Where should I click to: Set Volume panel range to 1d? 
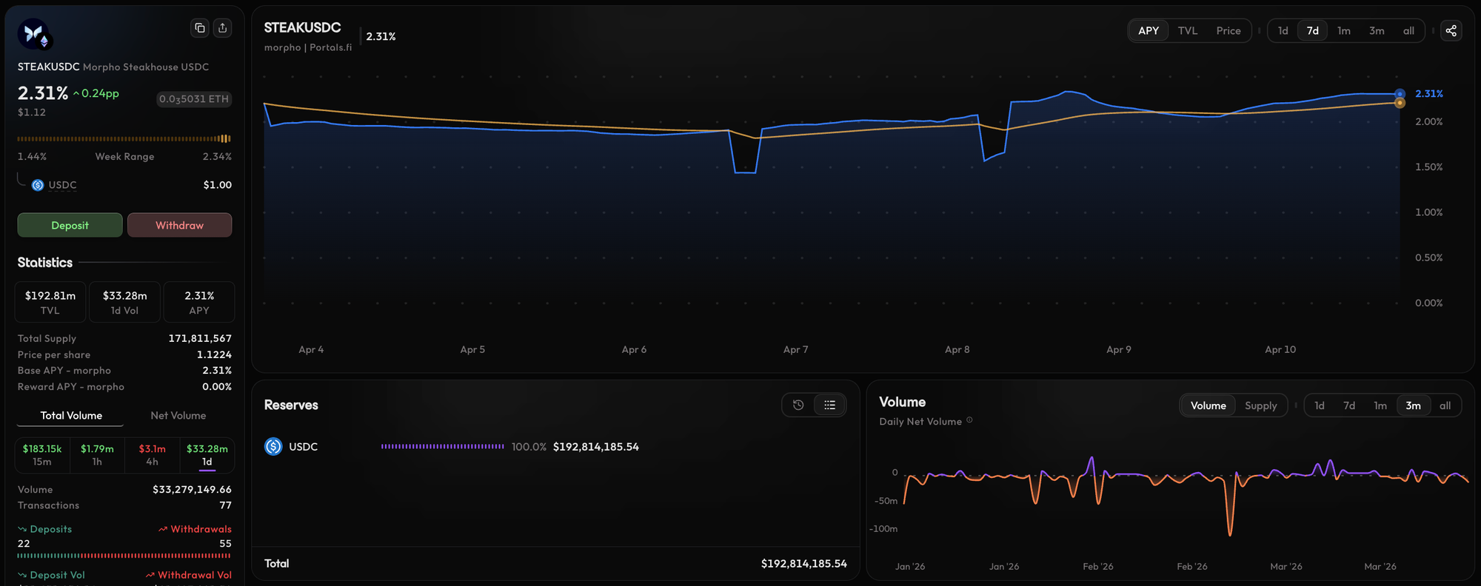tap(1320, 405)
